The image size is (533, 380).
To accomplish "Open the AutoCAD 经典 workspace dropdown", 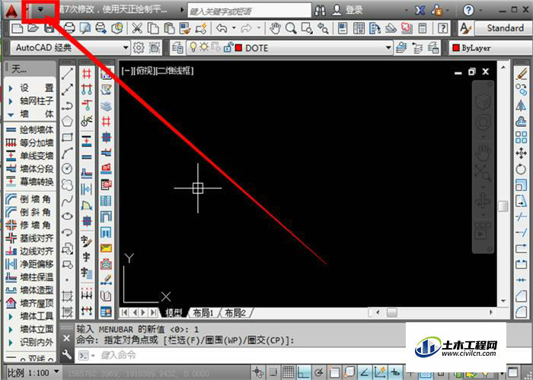I will pos(126,48).
